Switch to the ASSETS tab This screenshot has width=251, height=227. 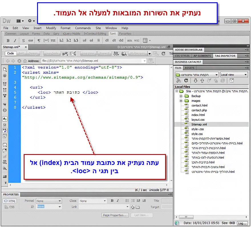coord(189,68)
